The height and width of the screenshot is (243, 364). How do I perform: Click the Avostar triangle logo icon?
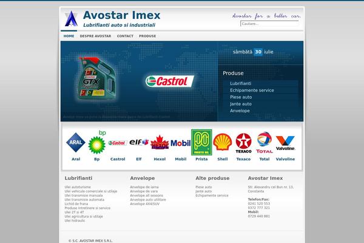[x=71, y=18]
